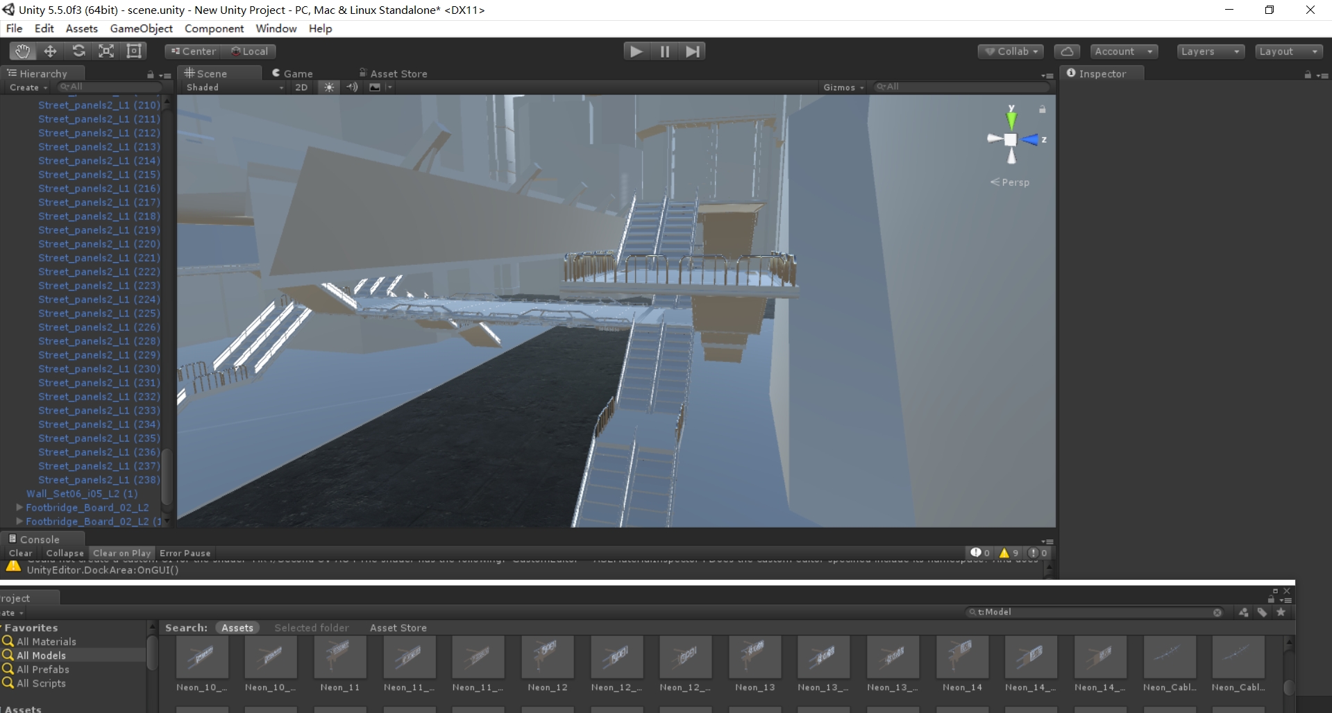Pause the game playback

click(664, 51)
